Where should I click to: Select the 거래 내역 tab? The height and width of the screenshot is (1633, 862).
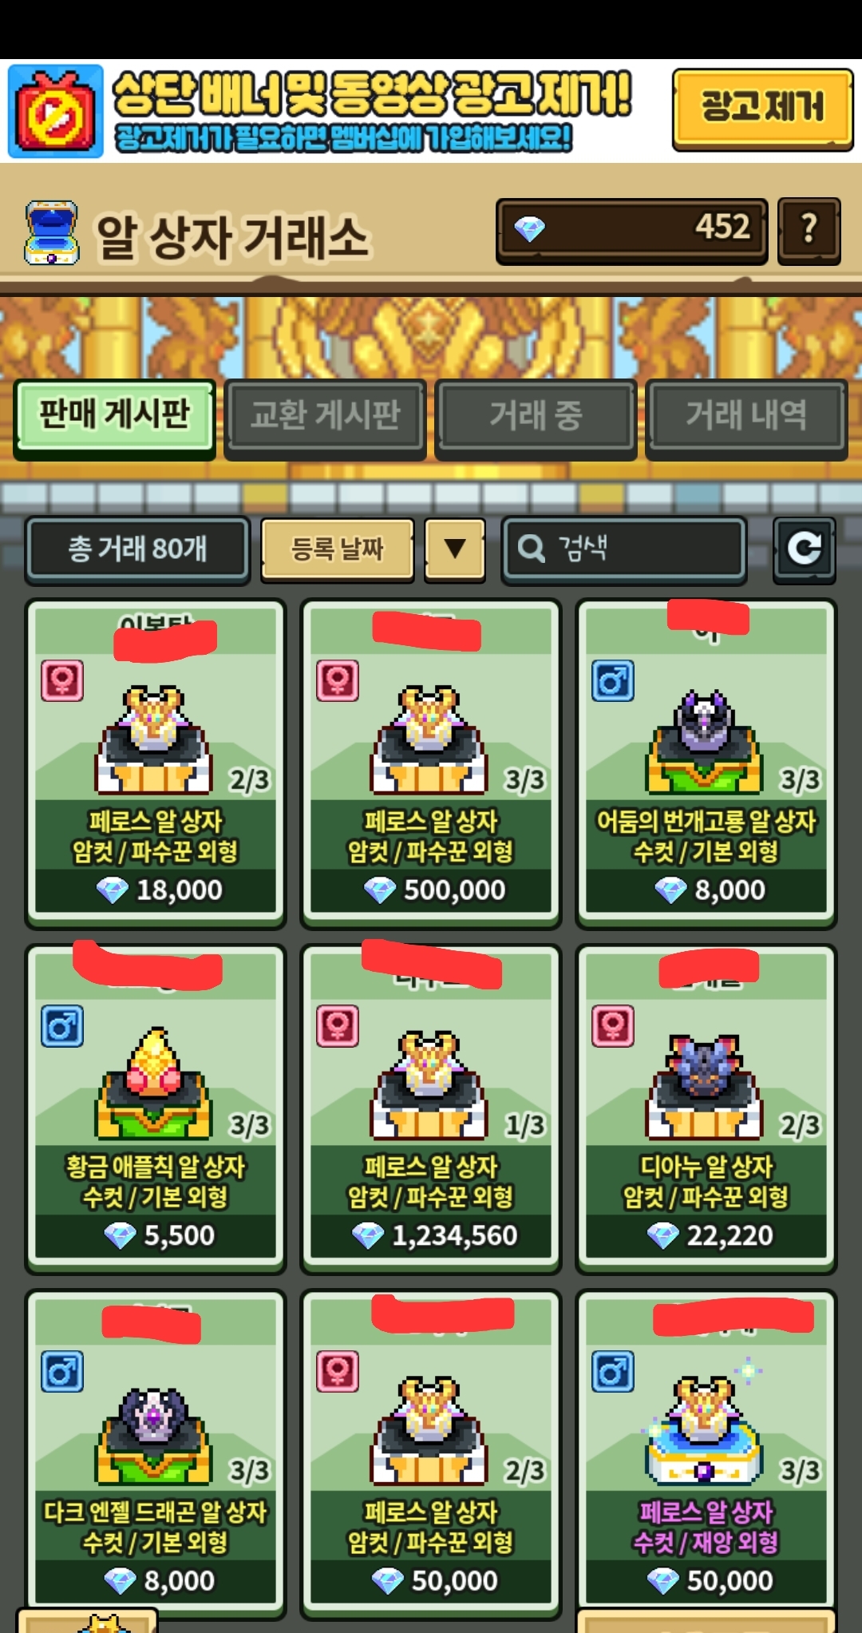pyautogui.click(x=746, y=416)
